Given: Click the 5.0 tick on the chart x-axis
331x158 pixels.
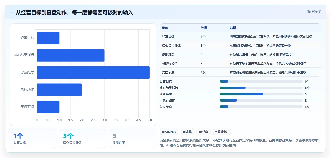Looking at the screenshot, I should coord(149,120).
